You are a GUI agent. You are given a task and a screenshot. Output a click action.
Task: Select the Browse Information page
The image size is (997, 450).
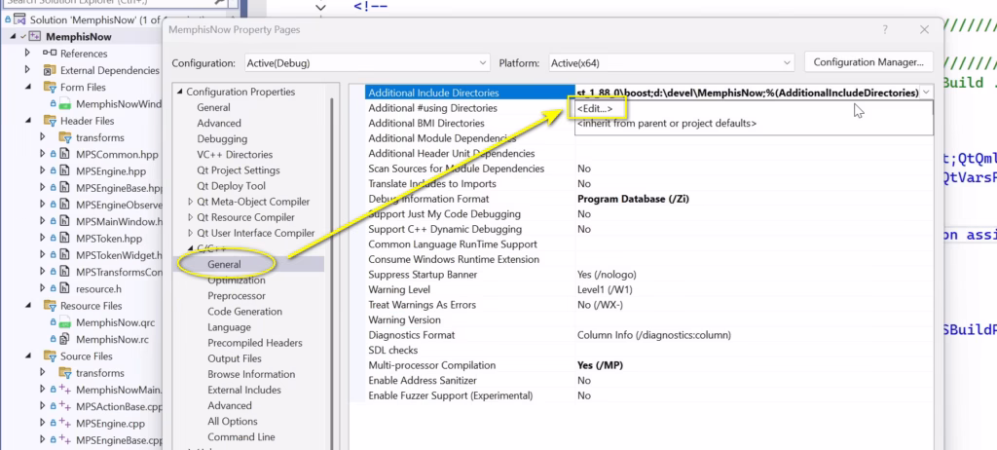click(x=251, y=374)
